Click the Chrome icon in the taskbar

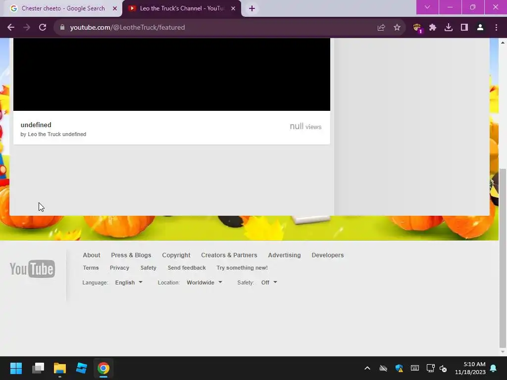point(103,368)
